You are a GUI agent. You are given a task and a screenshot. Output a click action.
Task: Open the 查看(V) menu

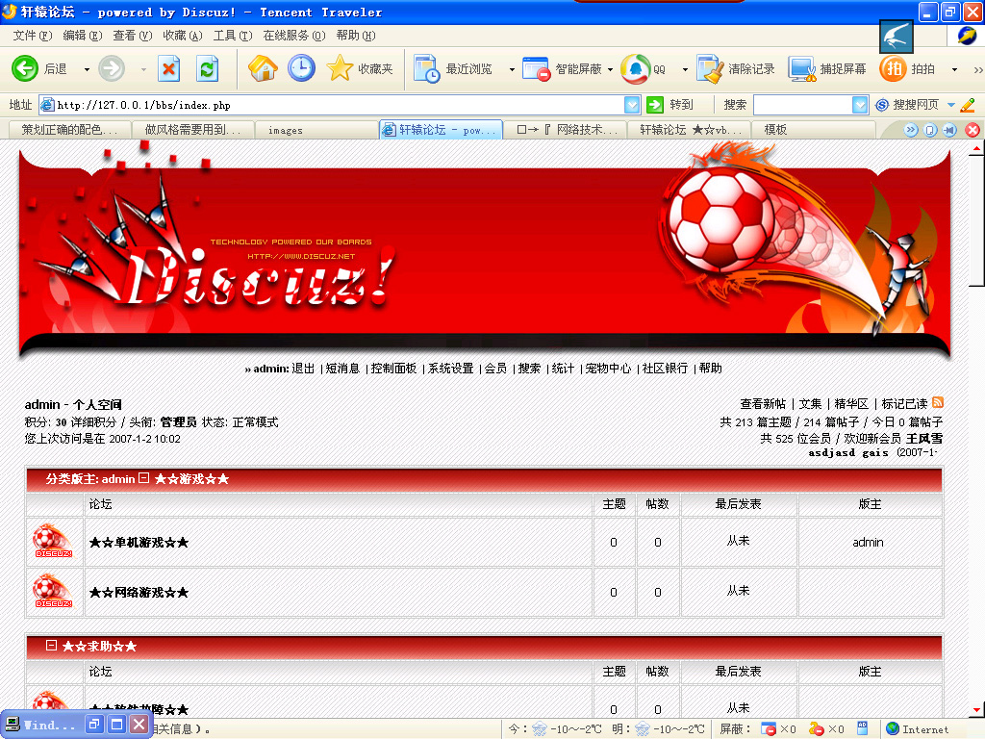tap(133, 36)
